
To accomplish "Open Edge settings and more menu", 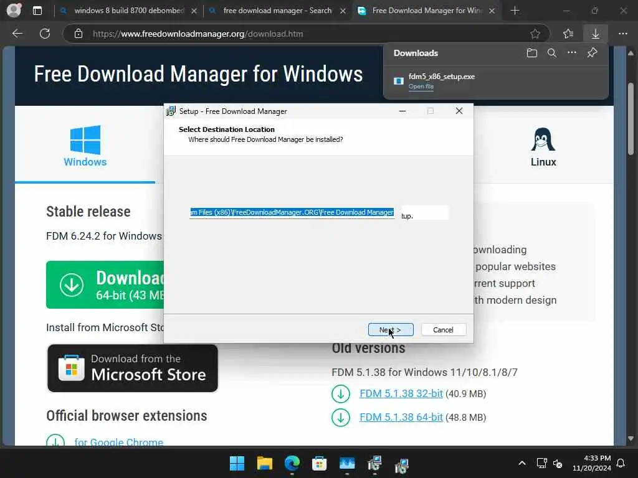I will click(623, 34).
